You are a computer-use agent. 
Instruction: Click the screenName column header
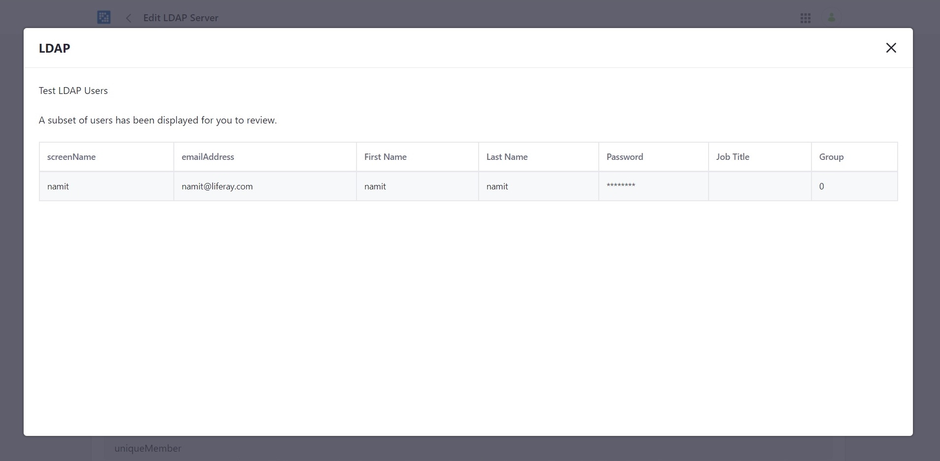(x=106, y=157)
